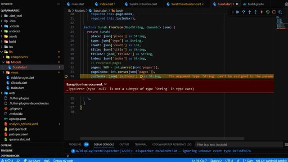
Task: Close the Surah.dart editor tab
Action: (x=237, y=4)
